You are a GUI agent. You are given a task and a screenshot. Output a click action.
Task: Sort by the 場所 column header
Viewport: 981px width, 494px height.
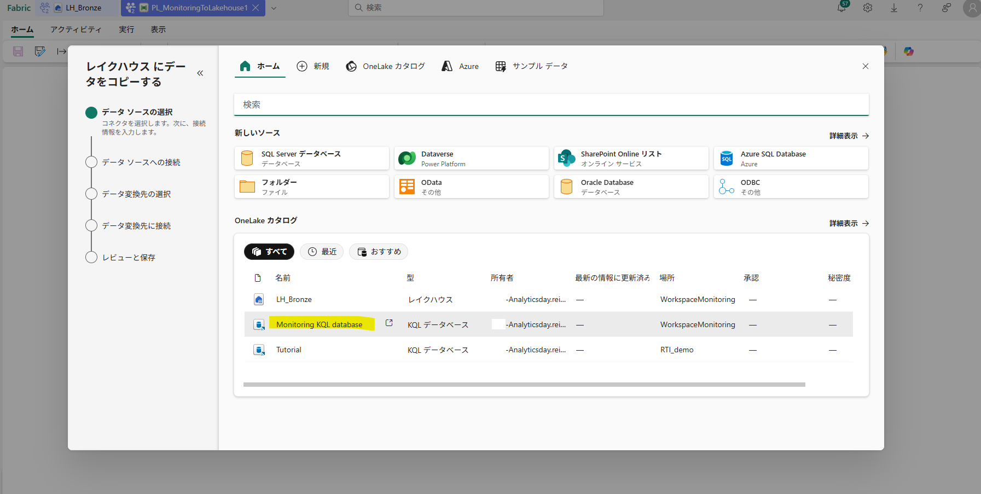pos(667,278)
